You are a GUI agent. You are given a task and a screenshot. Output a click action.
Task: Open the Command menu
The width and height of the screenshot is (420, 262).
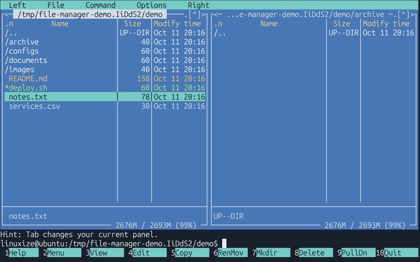[101, 5]
